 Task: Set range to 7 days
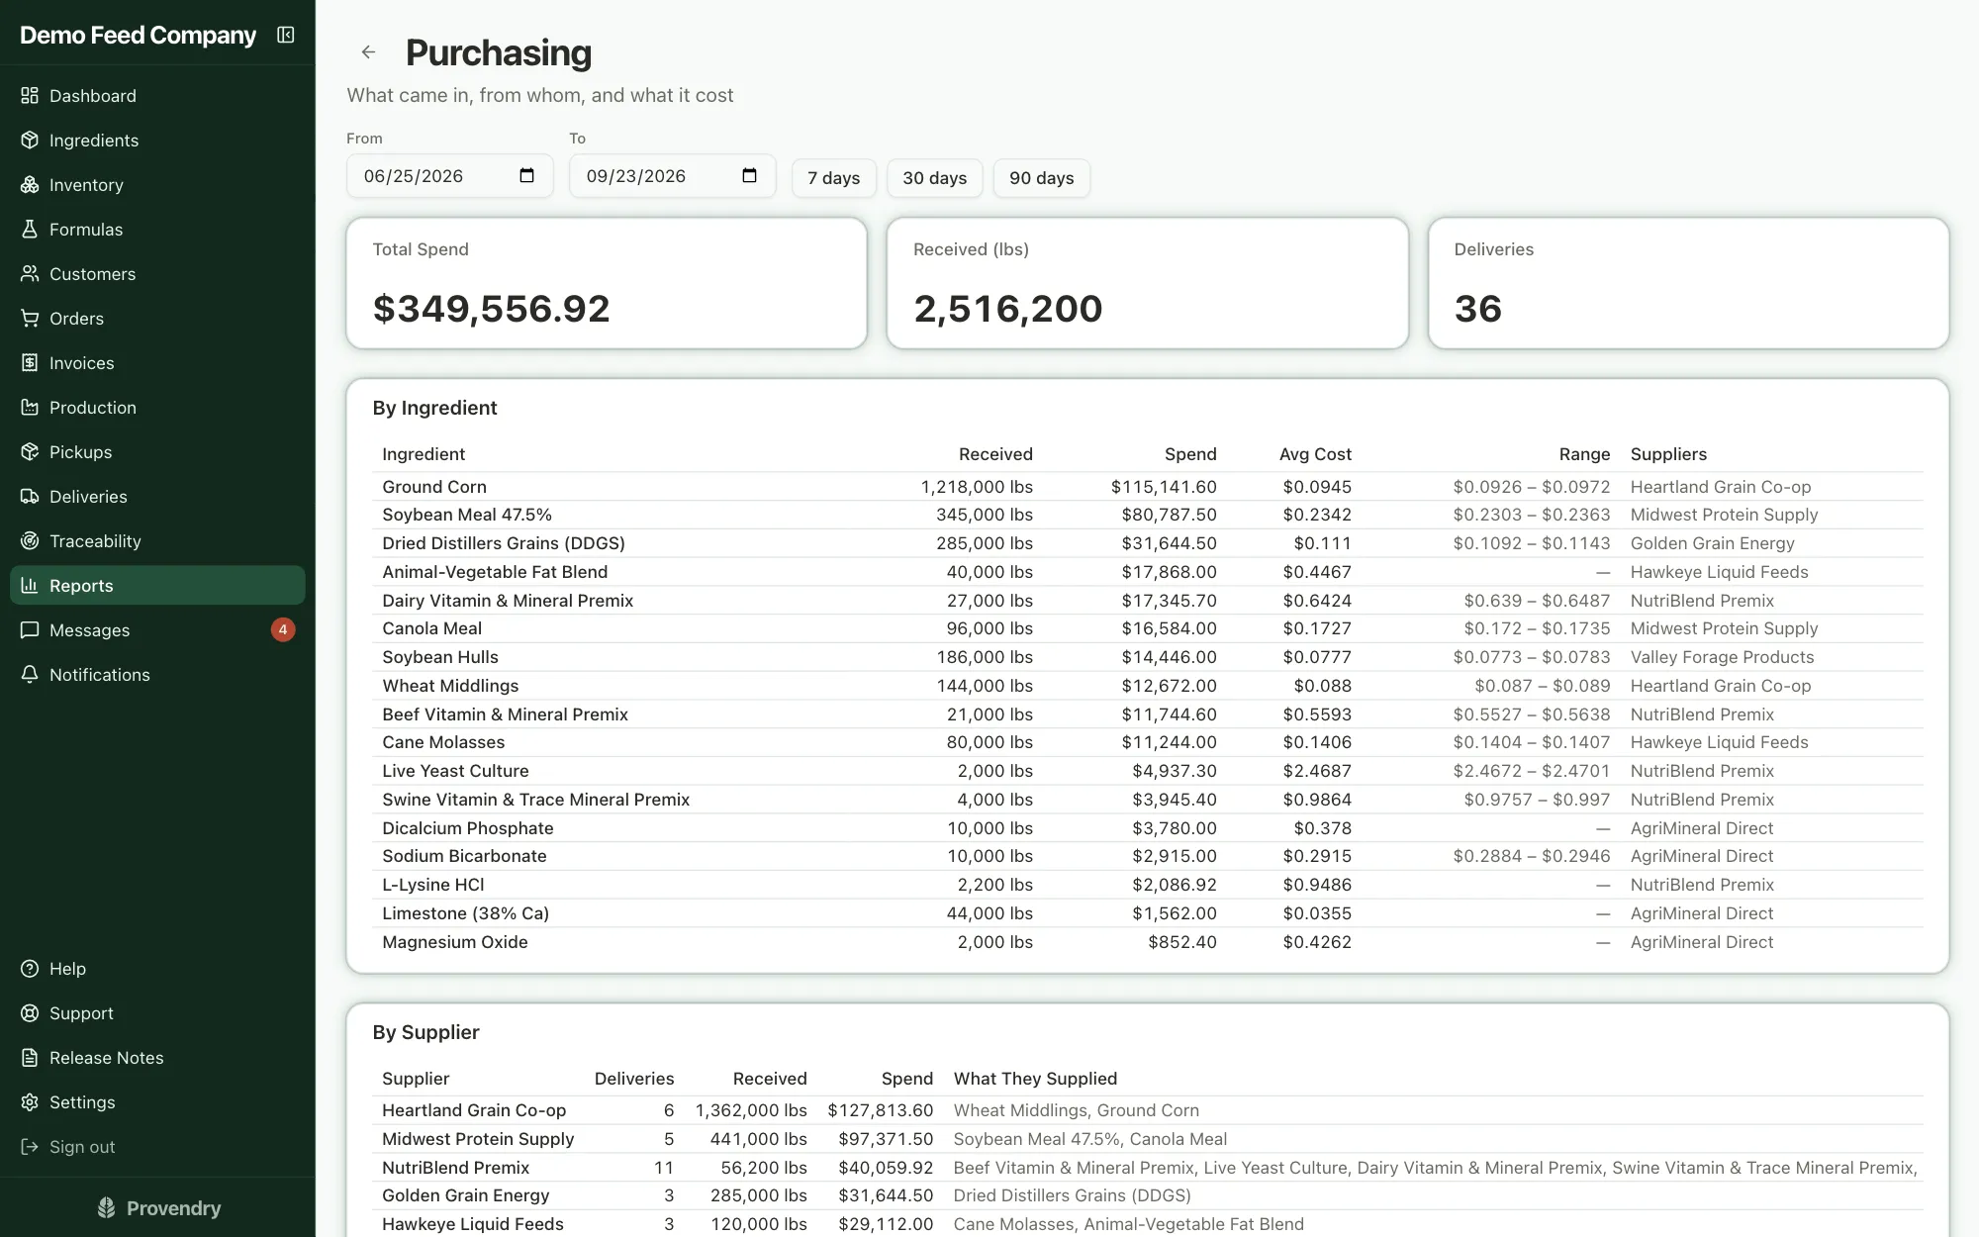(x=833, y=178)
